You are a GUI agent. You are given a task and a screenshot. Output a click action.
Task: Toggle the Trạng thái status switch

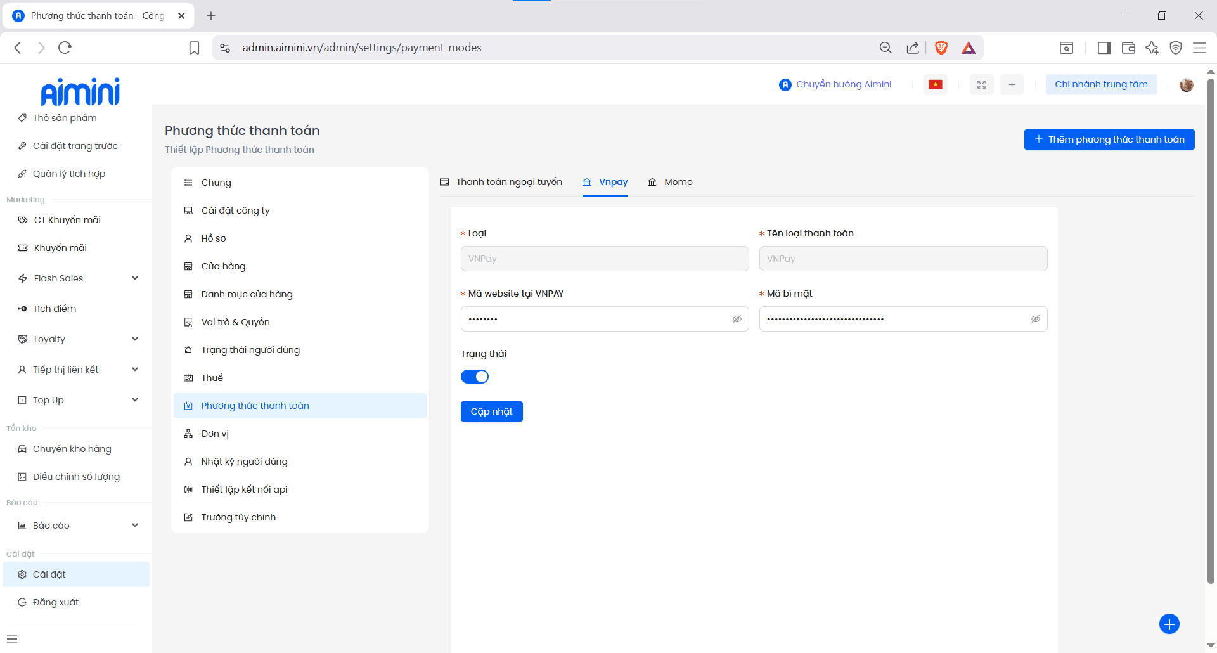point(475,377)
